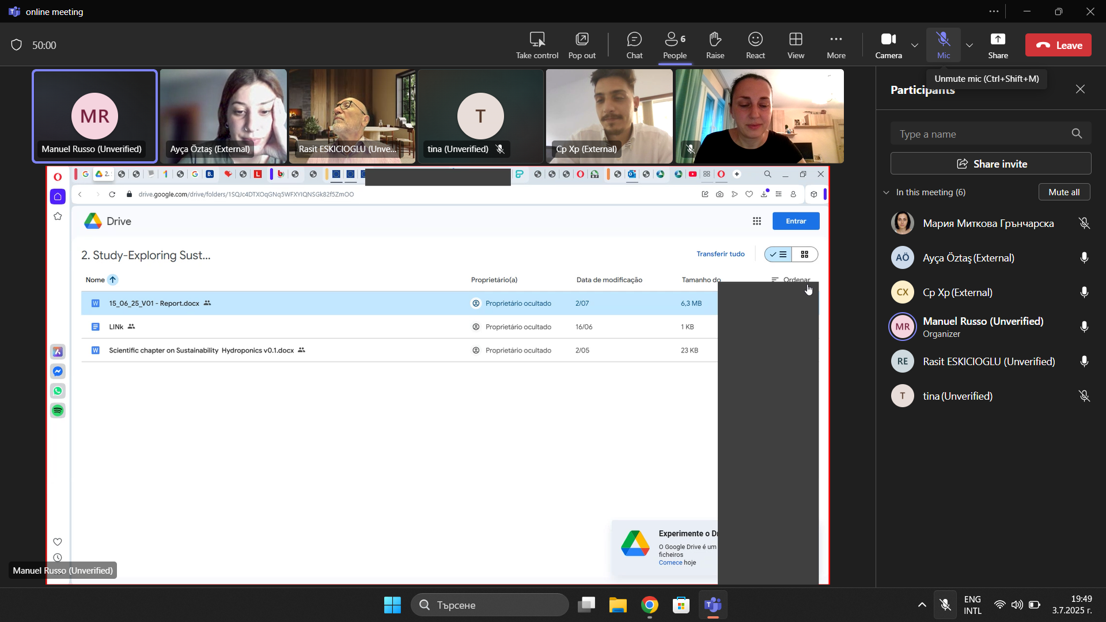Screen dimensions: 1106x622
Task: Show hidden system tray icons
Action: pos(922,605)
